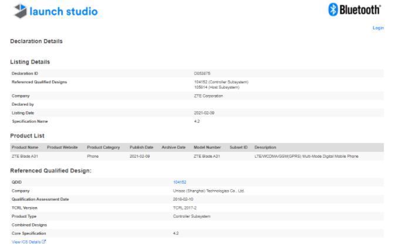Click the Product Website column header
Screen dimensions: 395x251
pyautogui.click(x=62, y=147)
